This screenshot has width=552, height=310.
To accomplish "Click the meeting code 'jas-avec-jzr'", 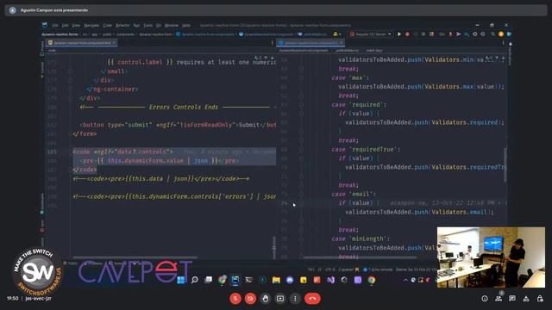I will point(38,299).
